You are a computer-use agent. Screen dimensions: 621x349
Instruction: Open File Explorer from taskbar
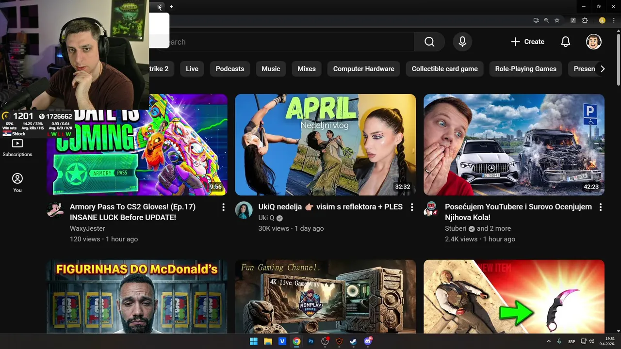268,341
